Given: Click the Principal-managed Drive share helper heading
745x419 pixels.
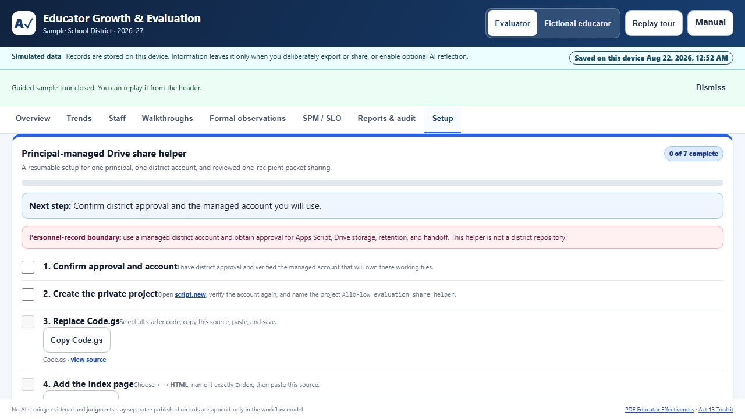Looking at the screenshot, I should click(104, 154).
